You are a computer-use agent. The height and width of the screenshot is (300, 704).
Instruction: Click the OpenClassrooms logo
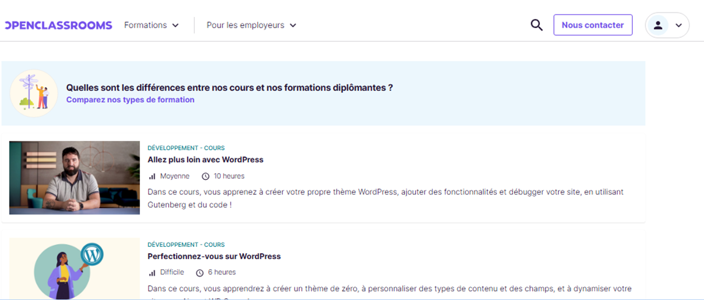(58, 25)
